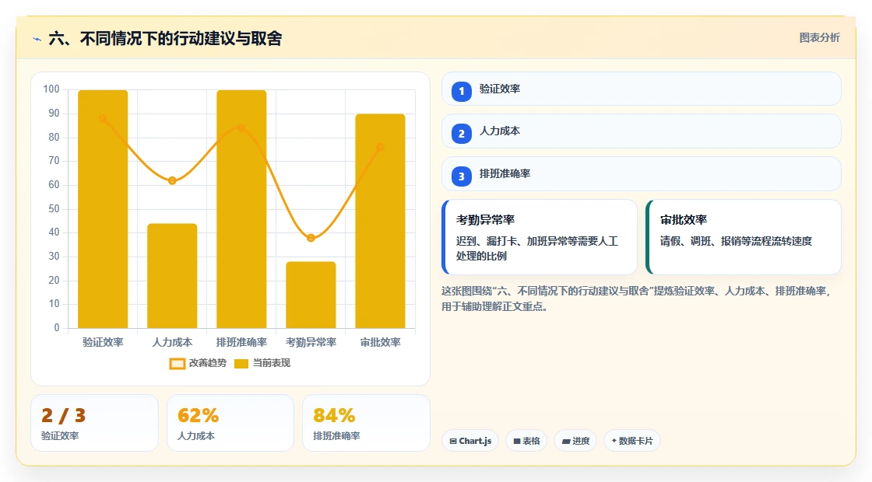872x482 pixels.
Task: Click the 人力成本 bar in the chart
Action: tap(172, 276)
